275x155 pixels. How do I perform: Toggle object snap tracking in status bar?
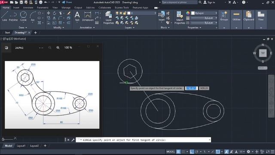coord(213,152)
